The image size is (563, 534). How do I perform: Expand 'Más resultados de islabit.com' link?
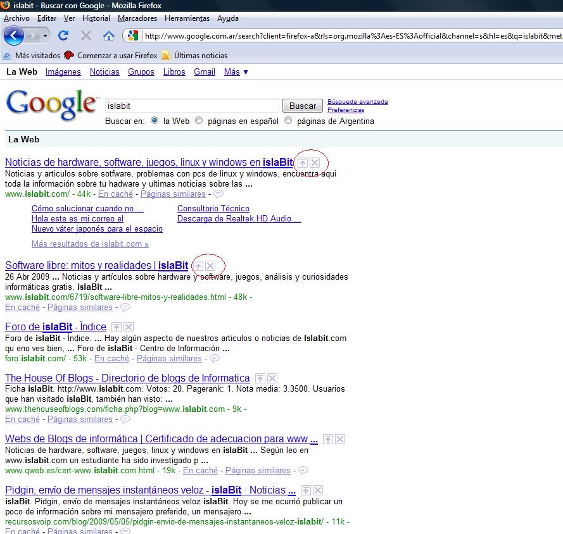pos(90,244)
